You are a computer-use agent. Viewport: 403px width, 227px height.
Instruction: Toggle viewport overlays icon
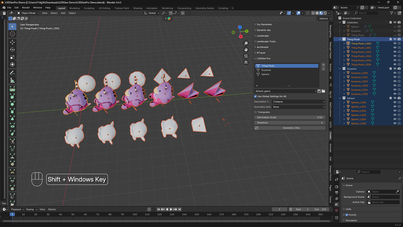tap(298, 13)
